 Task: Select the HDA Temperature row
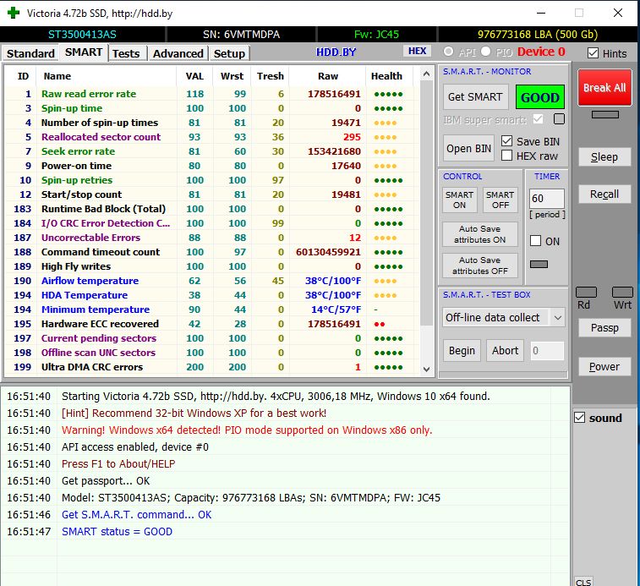[212, 295]
